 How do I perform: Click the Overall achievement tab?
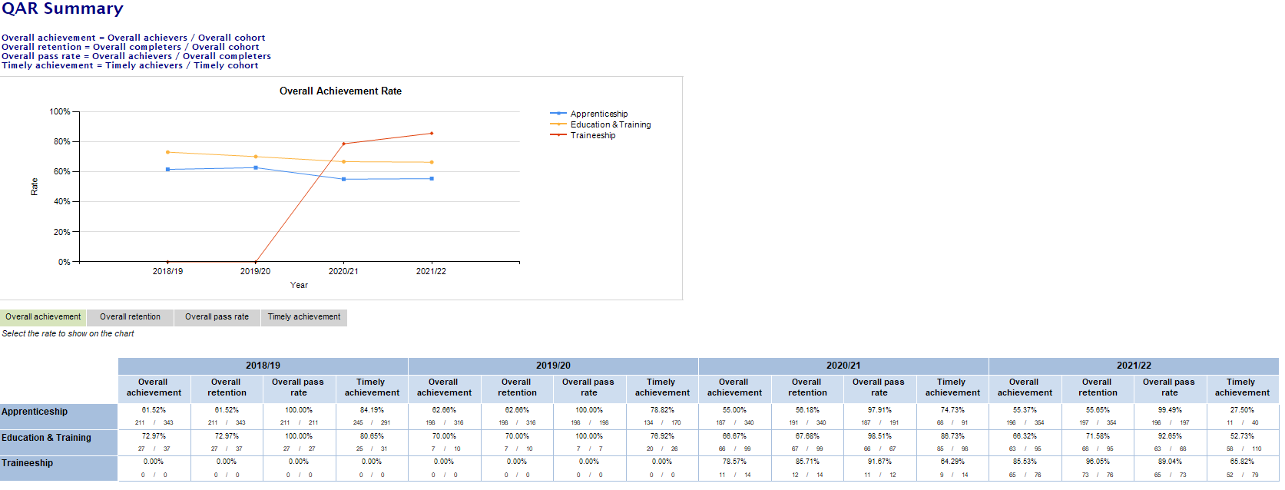pos(43,317)
